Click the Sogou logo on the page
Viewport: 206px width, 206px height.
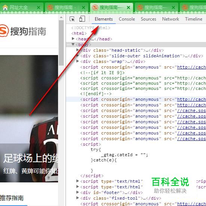(x=4, y=31)
